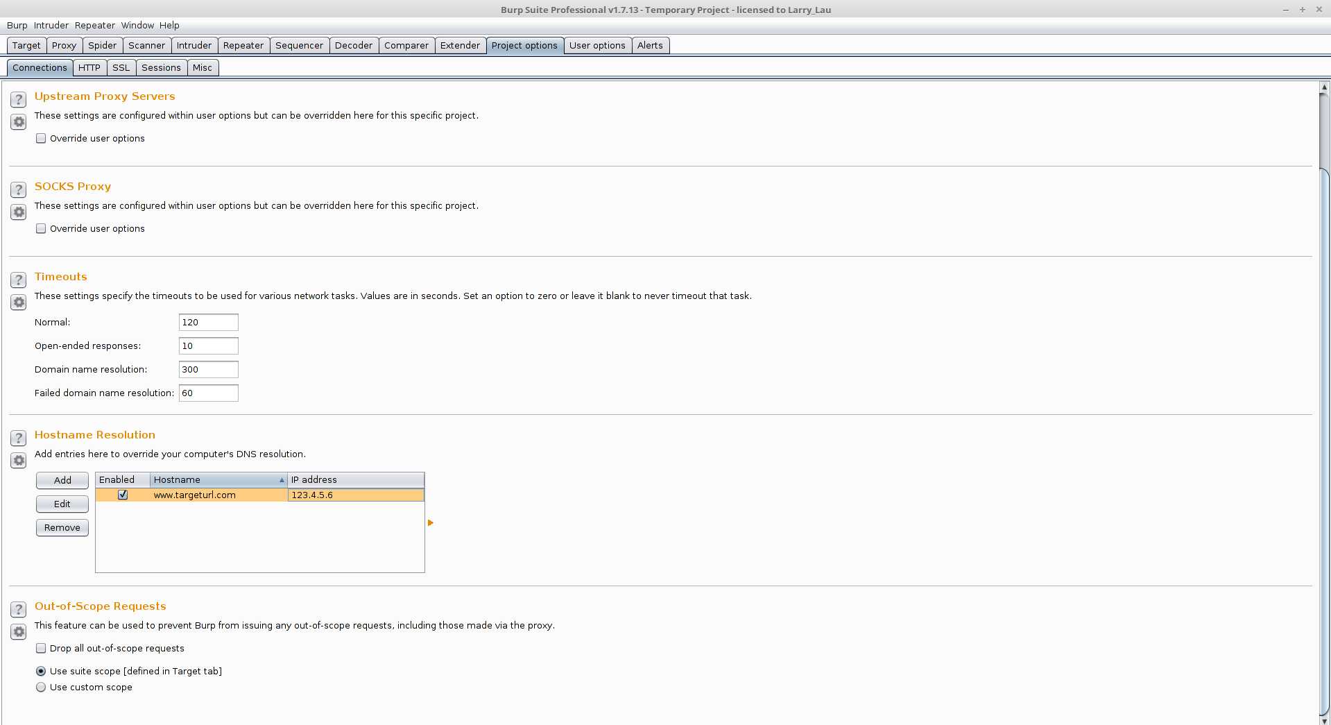This screenshot has height=725, width=1331.
Task: Open the Misc sub-tab
Action: (x=203, y=67)
